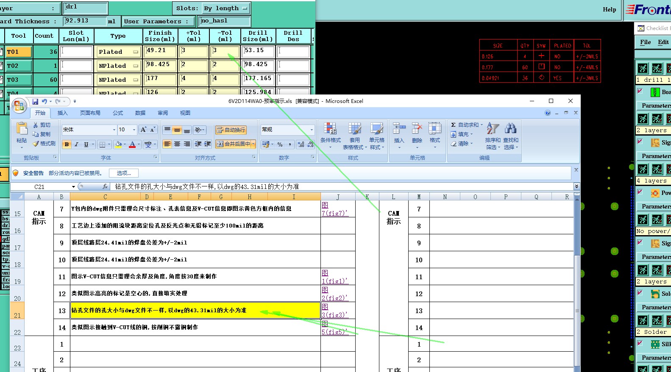Click the Decrease Indent icon
The height and width of the screenshot is (372, 671).
198,144
